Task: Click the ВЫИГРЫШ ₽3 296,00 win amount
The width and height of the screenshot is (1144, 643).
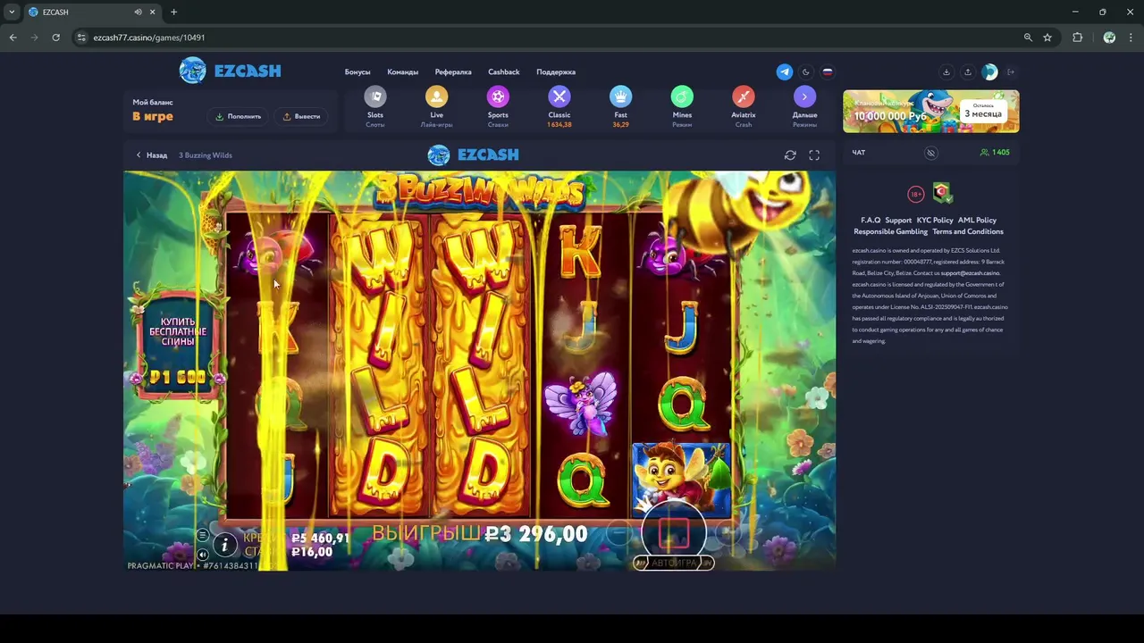Action: 480,534
